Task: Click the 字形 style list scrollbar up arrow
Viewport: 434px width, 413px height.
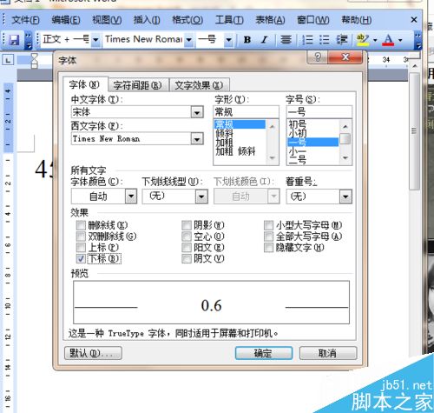Action: pos(272,126)
